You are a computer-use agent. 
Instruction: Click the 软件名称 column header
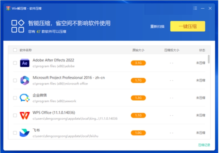tap(26, 50)
